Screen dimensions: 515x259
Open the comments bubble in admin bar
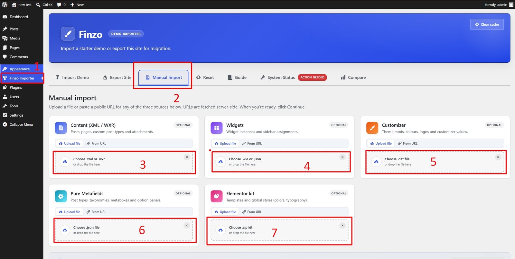[61, 5]
